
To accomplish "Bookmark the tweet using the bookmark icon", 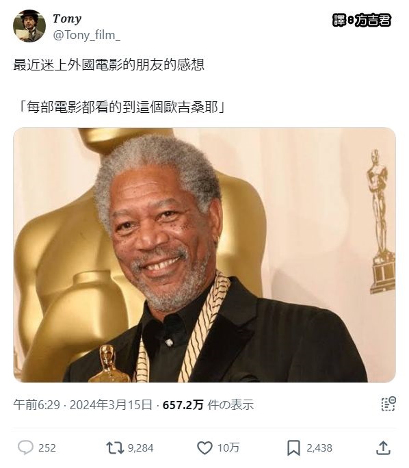I will coord(293,447).
